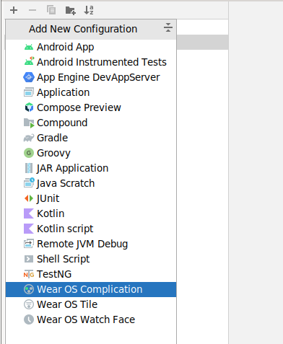This screenshot has height=344, width=283.
Task: Pick Groovy from the configuration list
Action: point(91,153)
